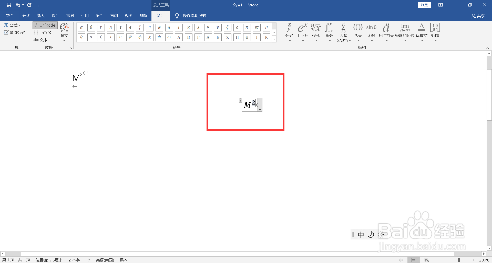Screen dimensions: 492x263
Task: Open the 分式 fraction structure menu
Action: point(289,32)
